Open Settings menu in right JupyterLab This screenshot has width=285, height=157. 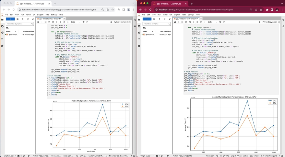(x=191, y=15)
